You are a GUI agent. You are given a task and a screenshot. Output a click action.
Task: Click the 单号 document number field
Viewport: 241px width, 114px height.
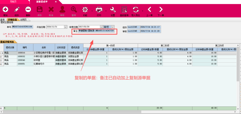pos(22,27)
